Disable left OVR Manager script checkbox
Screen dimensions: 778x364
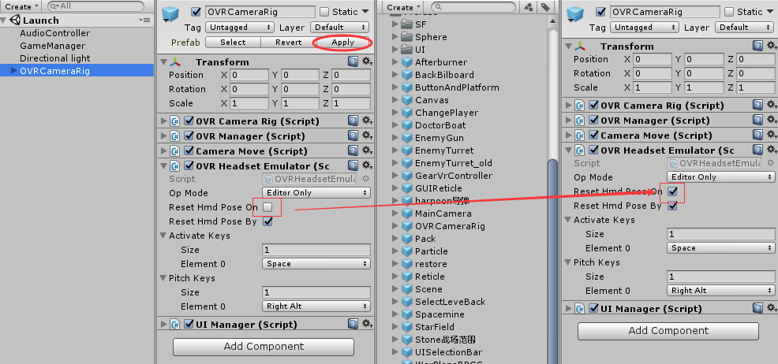click(189, 136)
